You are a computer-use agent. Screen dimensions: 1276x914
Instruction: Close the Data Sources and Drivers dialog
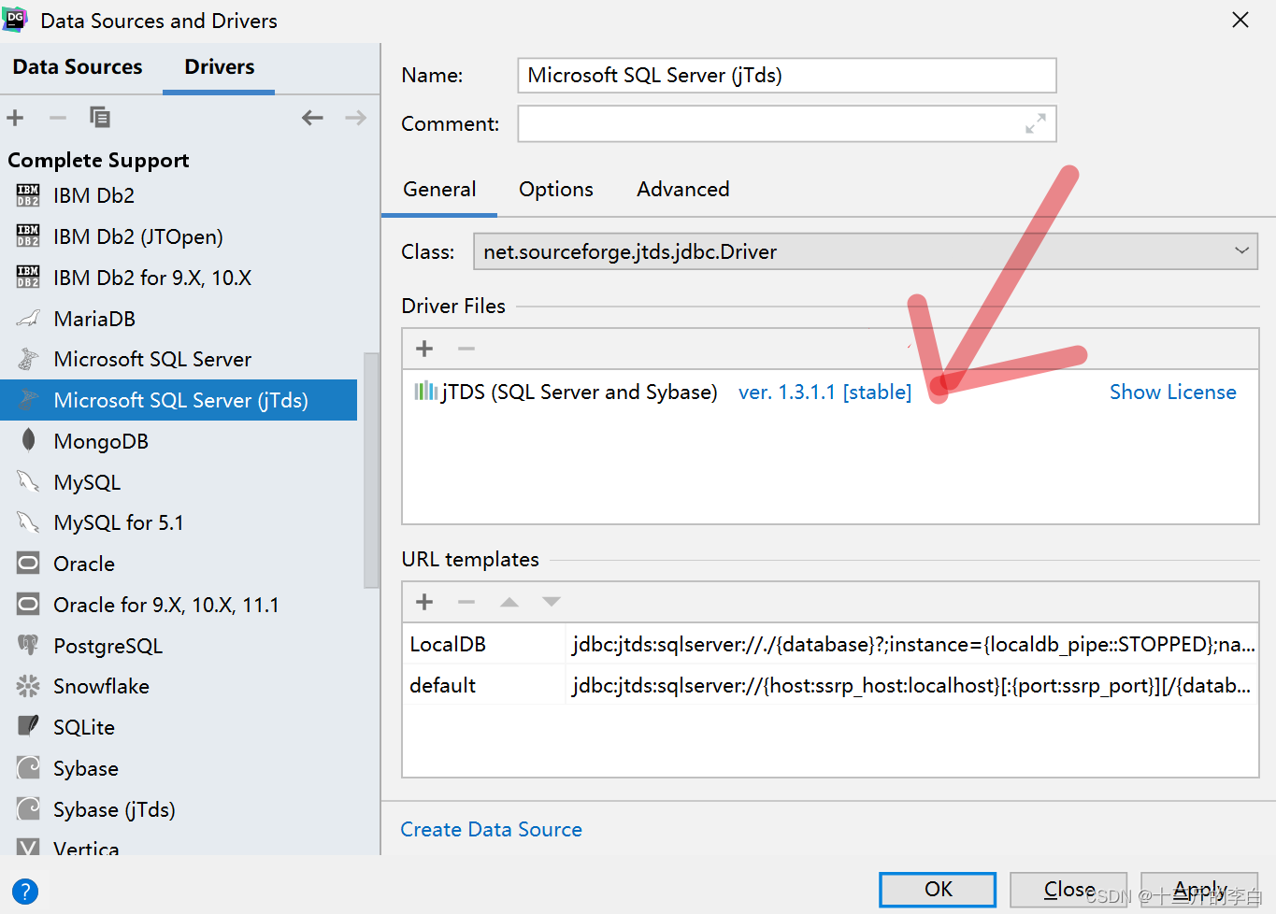(1240, 20)
